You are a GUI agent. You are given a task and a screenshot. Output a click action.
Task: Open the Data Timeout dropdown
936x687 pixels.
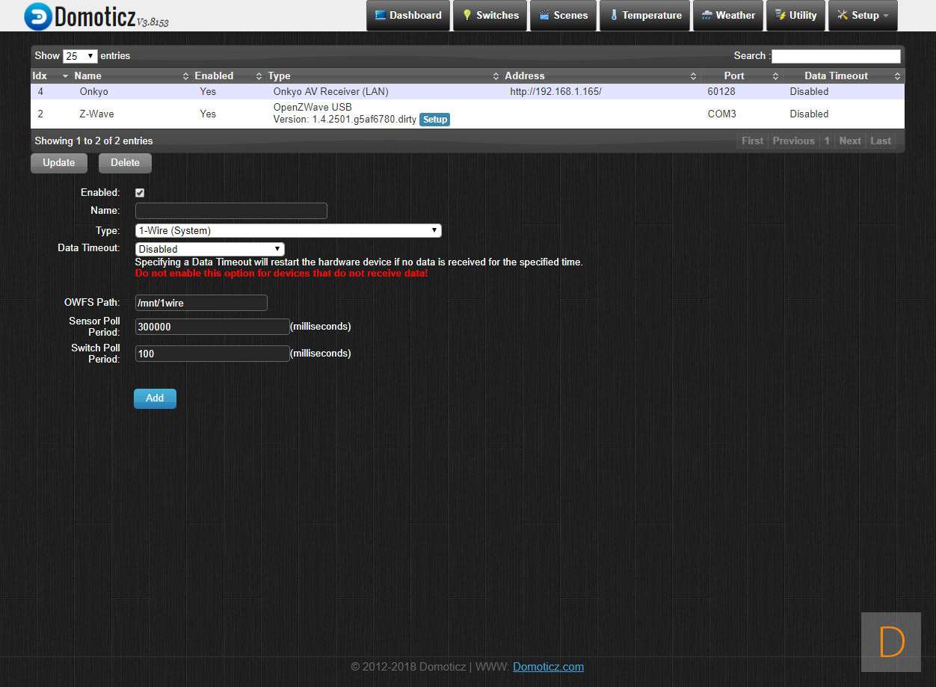click(x=209, y=249)
